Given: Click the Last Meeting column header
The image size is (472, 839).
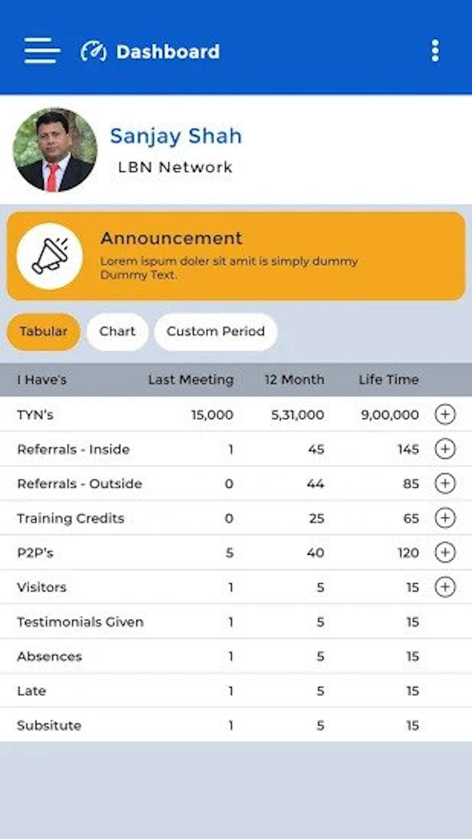Looking at the screenshot, I should (x=191, y=379).
